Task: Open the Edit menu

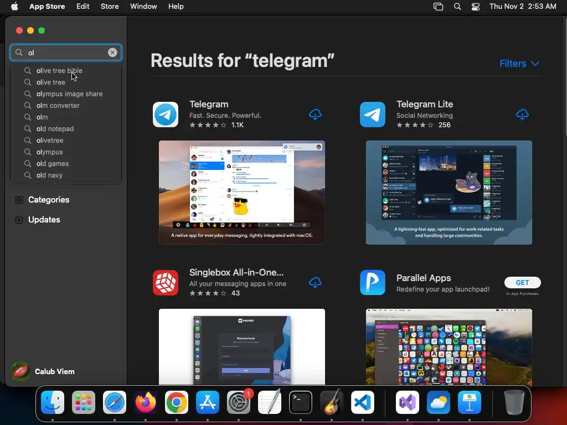Action: click(x=83, y=7)
